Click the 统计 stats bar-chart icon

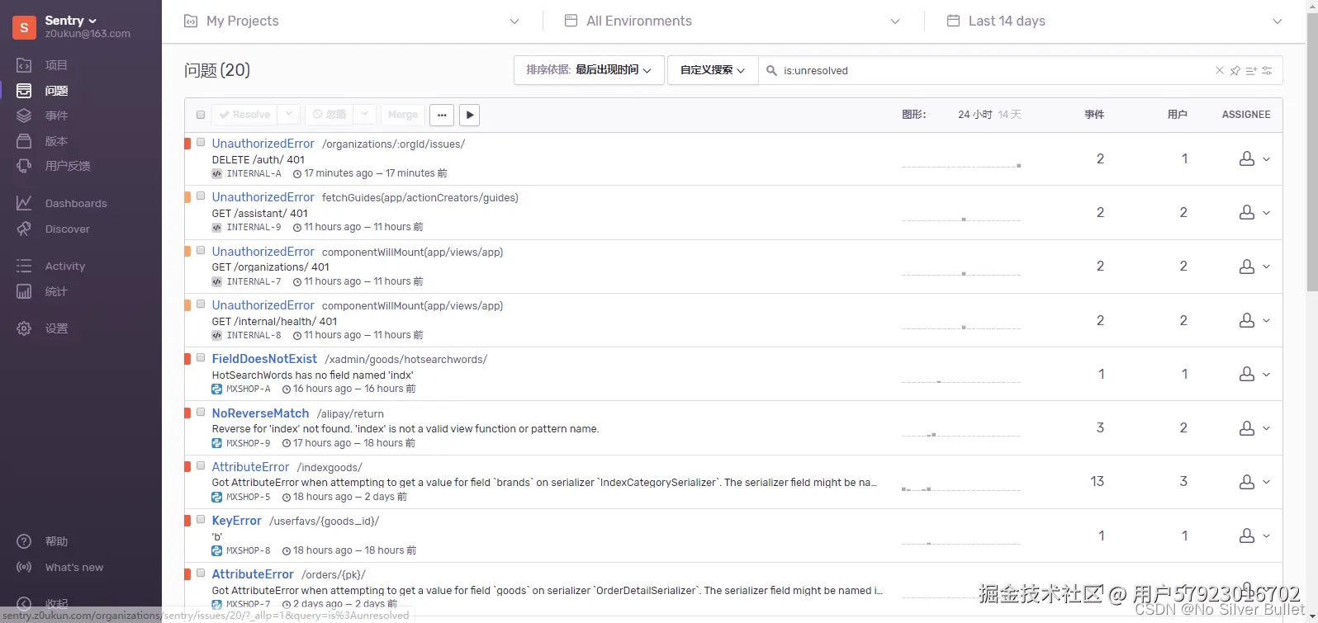point(24,291)
